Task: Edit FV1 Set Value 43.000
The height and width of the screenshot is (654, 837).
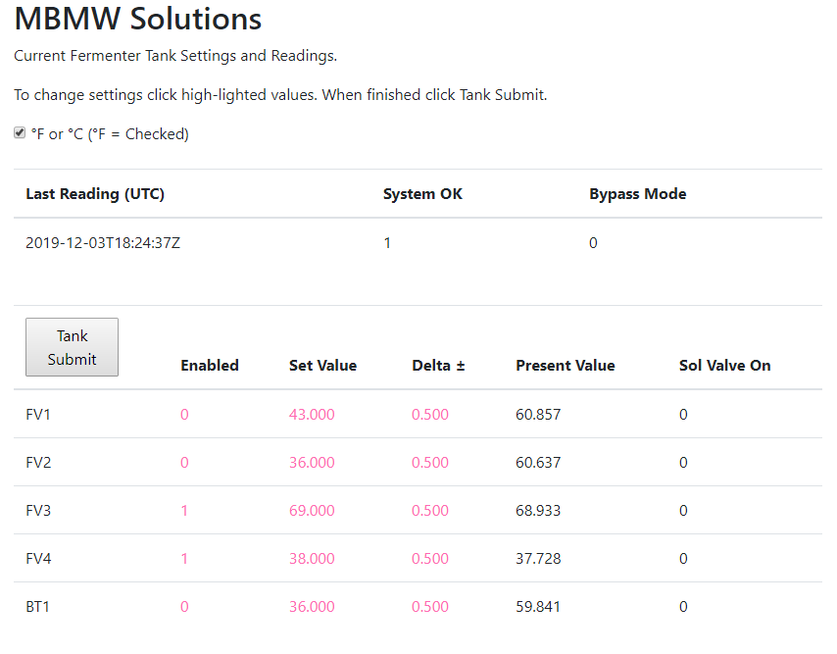Action: pos(312,415)
